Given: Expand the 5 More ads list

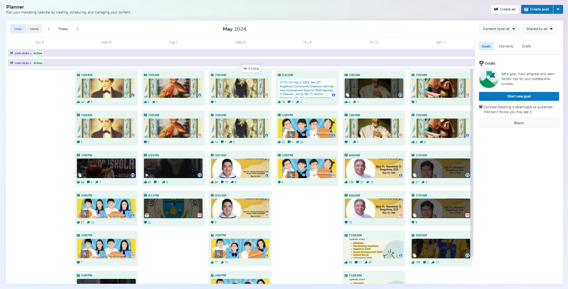Looking at the screenshot, I should 251,69.
